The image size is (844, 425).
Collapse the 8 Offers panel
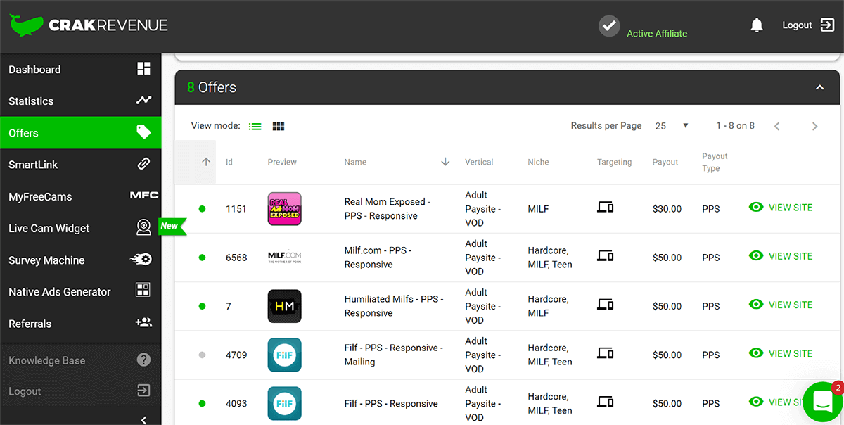819,88
